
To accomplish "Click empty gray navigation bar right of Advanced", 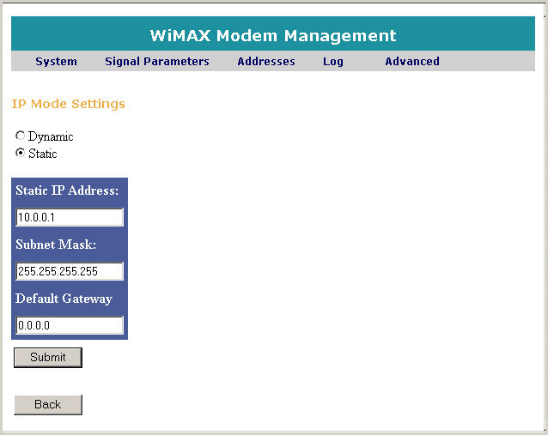I will [490, 62].
